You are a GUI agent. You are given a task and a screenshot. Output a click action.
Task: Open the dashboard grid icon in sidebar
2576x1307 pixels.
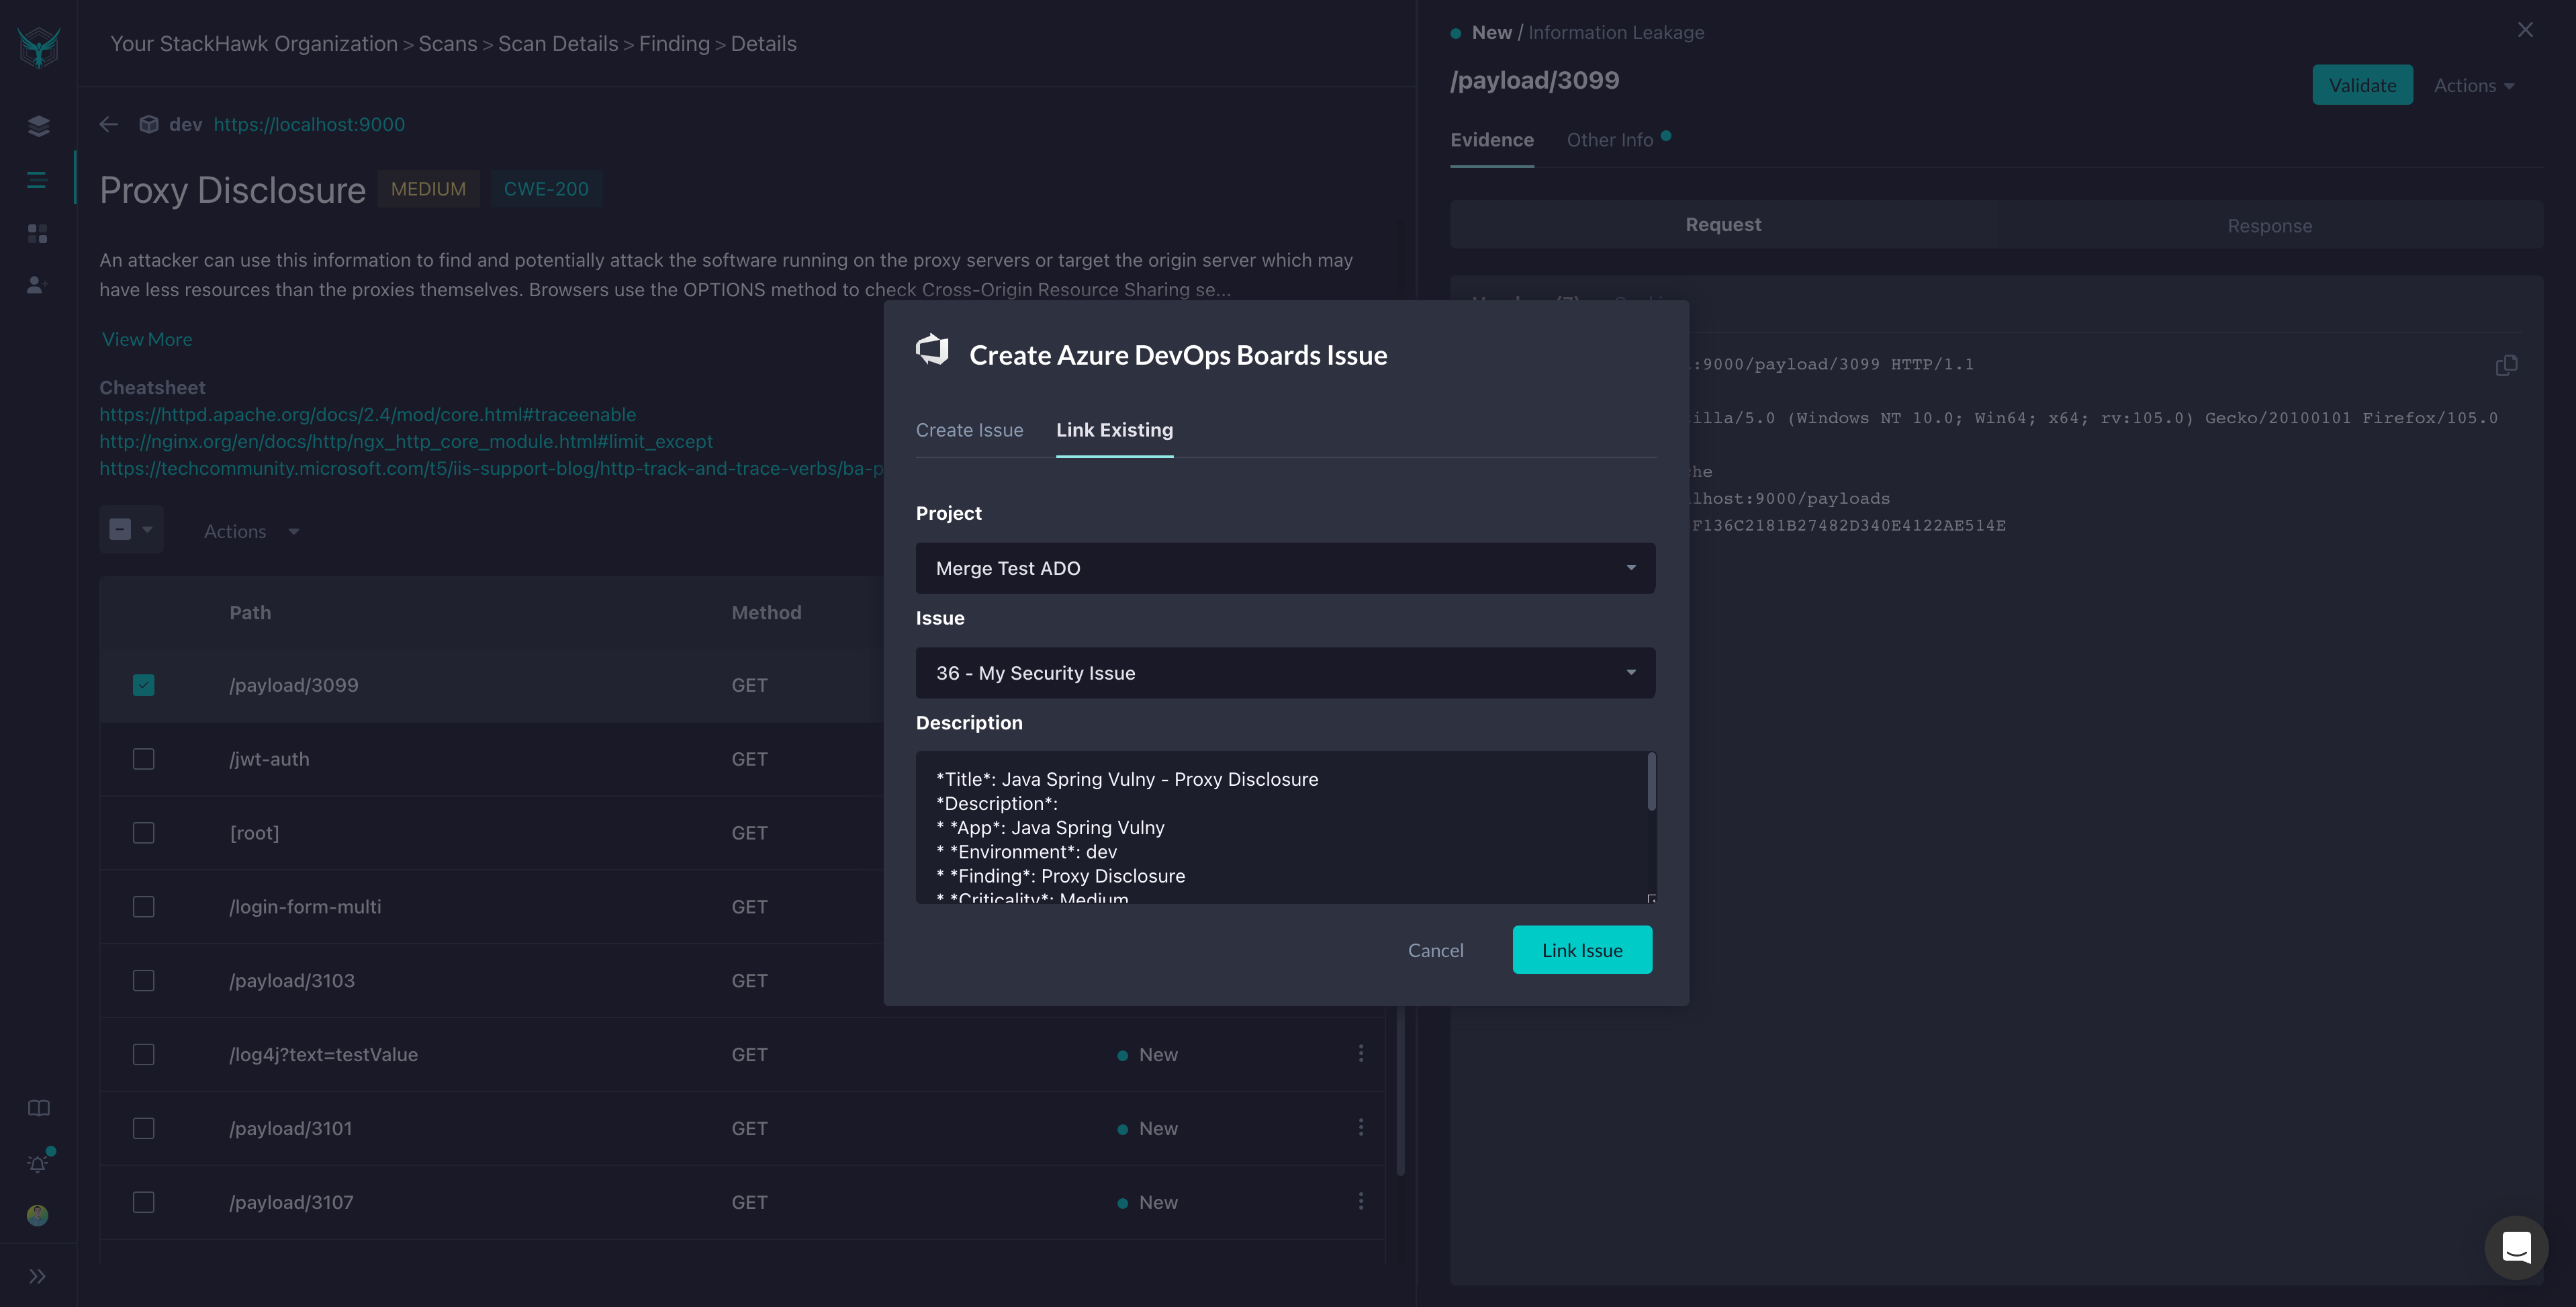pyautogui.click(x=37, y=233)
